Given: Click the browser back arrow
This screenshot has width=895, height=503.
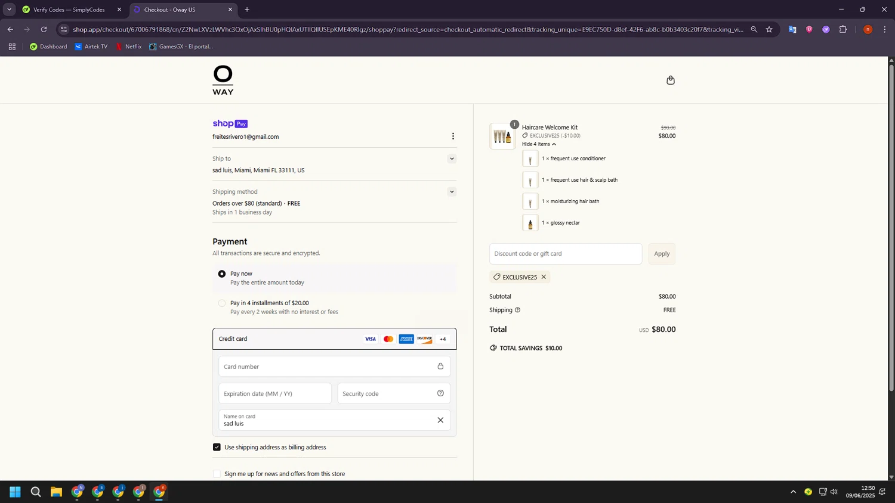Looking at the screenshot, I should tap(10, 29).
